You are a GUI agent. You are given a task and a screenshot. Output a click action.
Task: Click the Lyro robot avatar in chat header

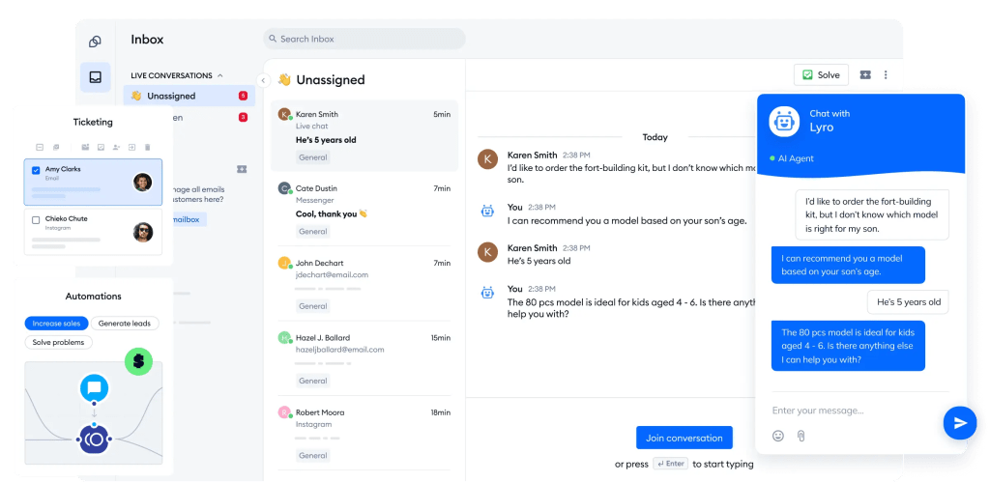pos(784,121)
